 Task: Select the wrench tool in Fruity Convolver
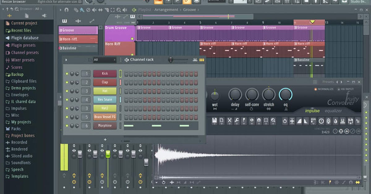(x=237, y=121)
